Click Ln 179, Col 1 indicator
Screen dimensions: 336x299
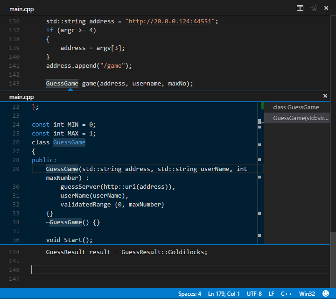(224, 294)
